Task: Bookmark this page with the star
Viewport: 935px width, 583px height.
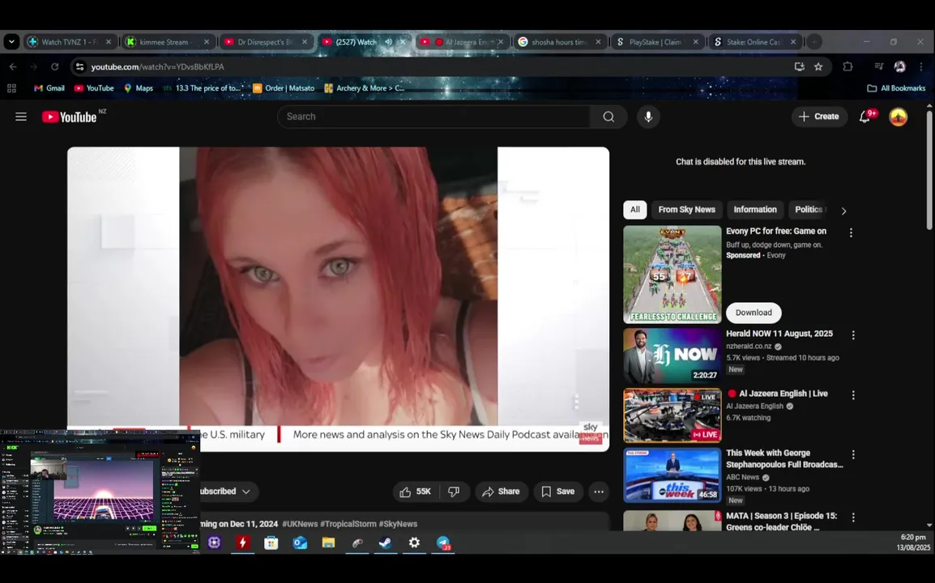Action: tap(818, 66)
